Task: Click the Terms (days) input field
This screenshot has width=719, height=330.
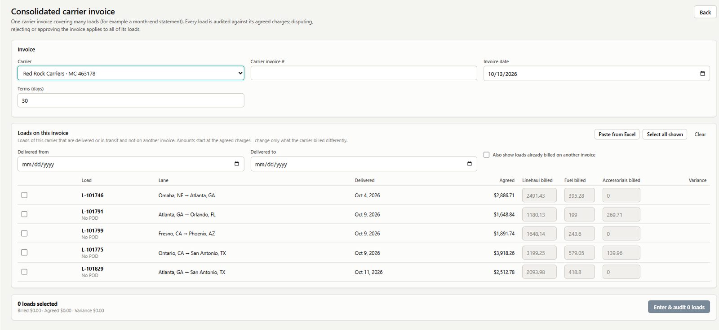Action: [131, 100]
